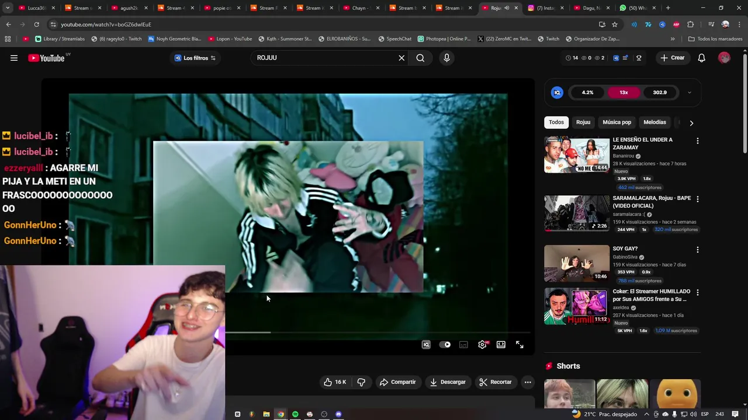
Task: Open the Photopea bookmark
Action: 444,39
